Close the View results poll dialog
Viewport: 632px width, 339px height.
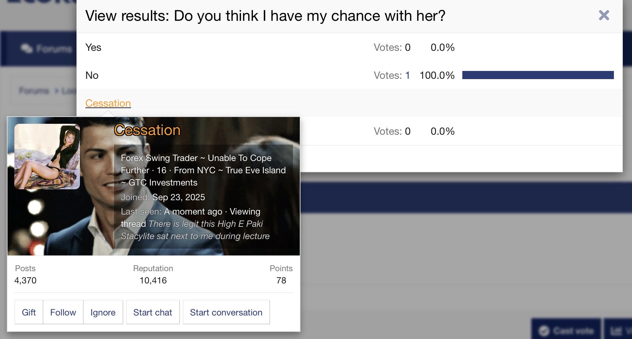coord(604,15)
